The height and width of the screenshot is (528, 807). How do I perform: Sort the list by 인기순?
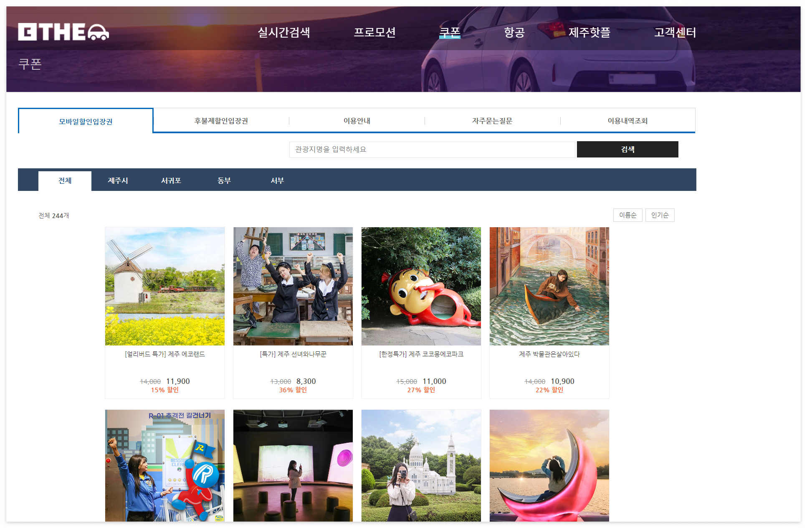[x=660, y=215]
